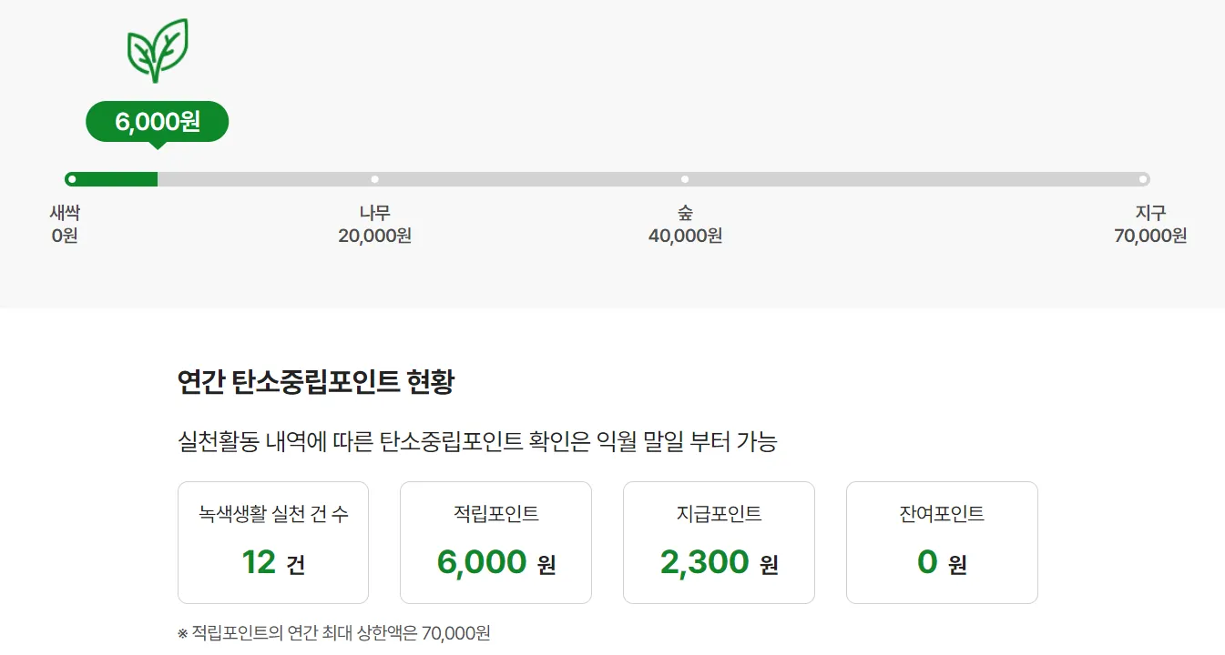Click the gray unfilled progress track

tap(638, 179)
